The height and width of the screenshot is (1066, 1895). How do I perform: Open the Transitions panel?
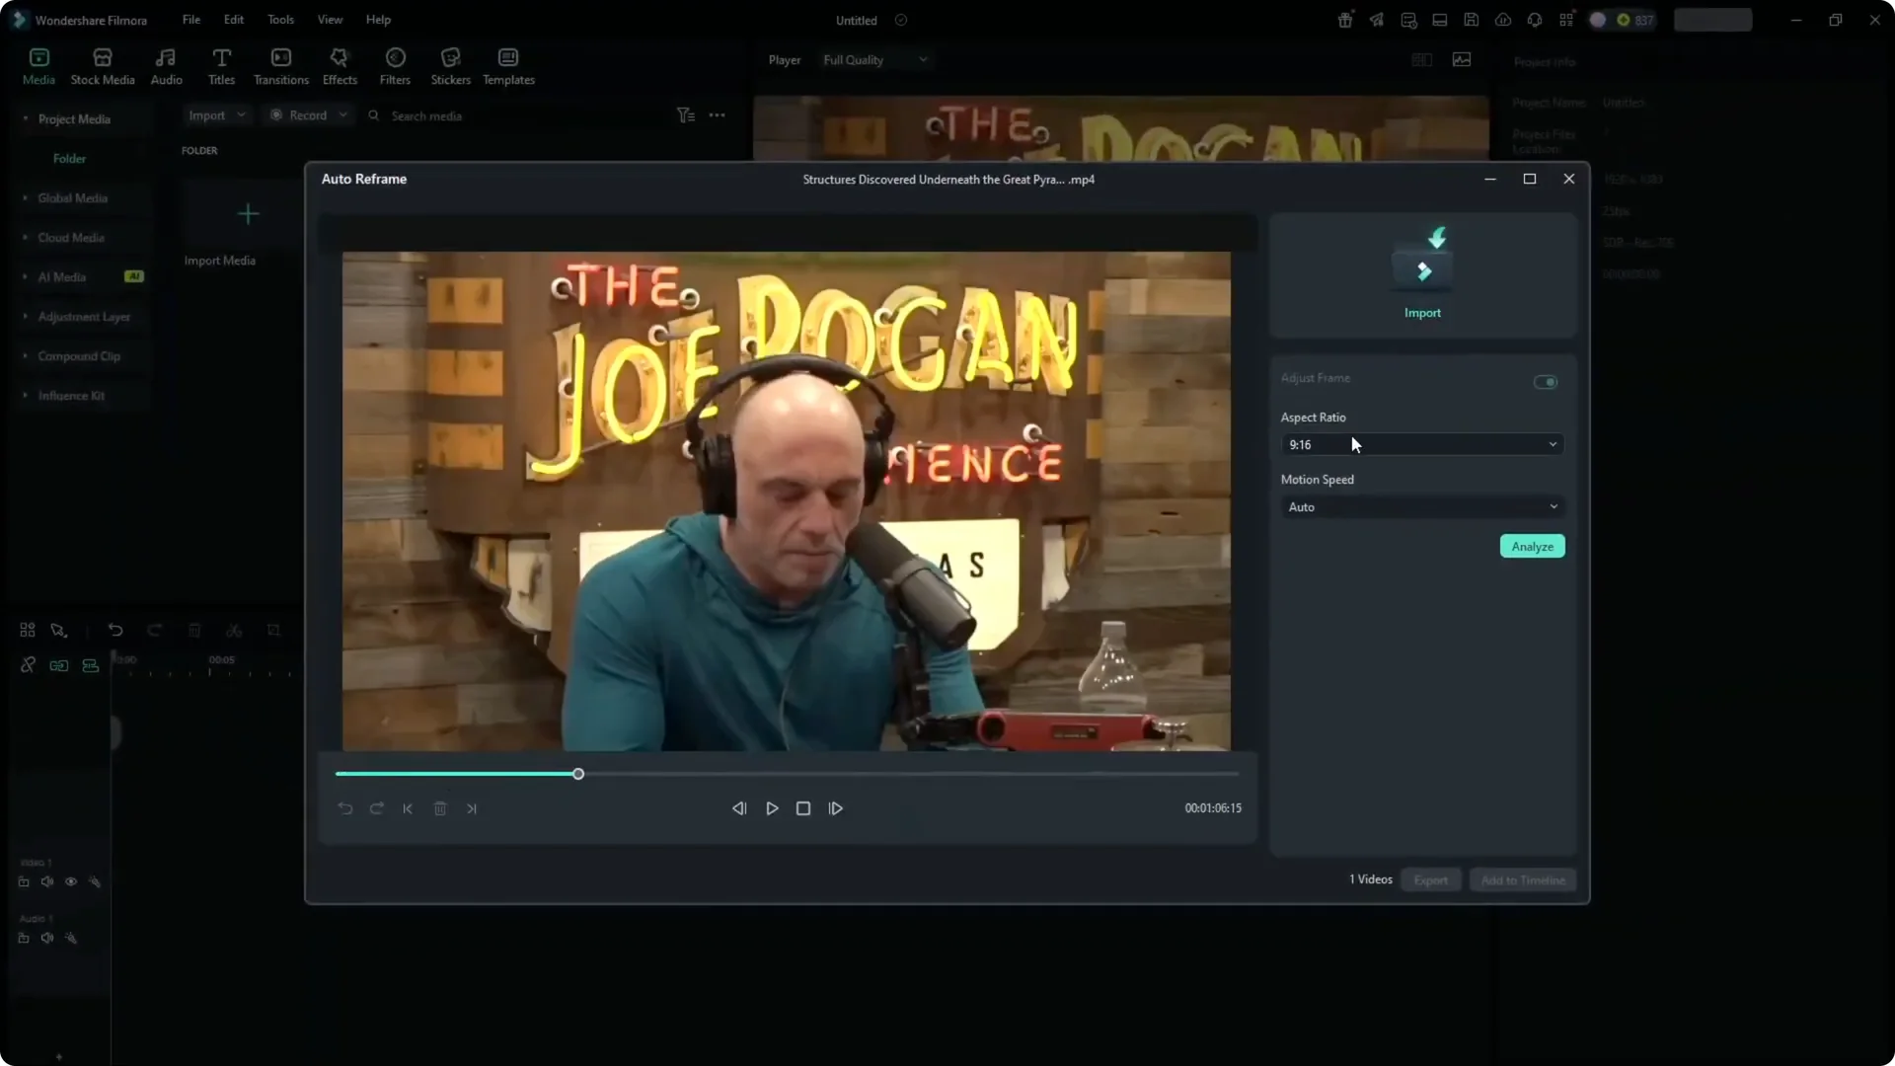click(x=280, y=65)
